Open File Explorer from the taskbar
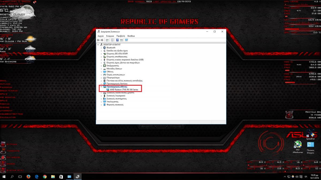The width and height of the screenshot is (321, 180). [53, 177]
